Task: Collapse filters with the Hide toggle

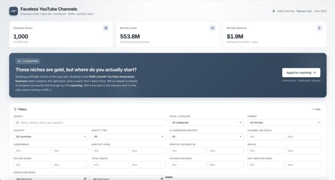Action: [316, 109]
